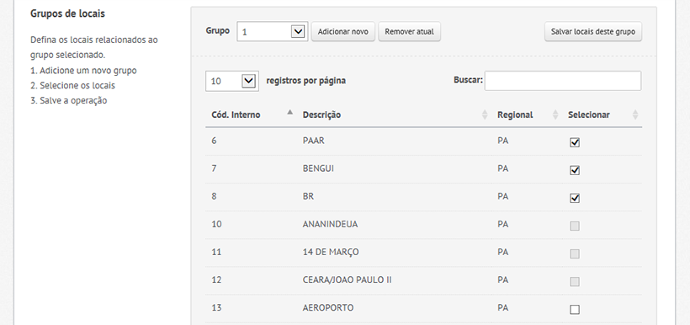Check the AEROPORTO row checkbox

tap(575, 310)
